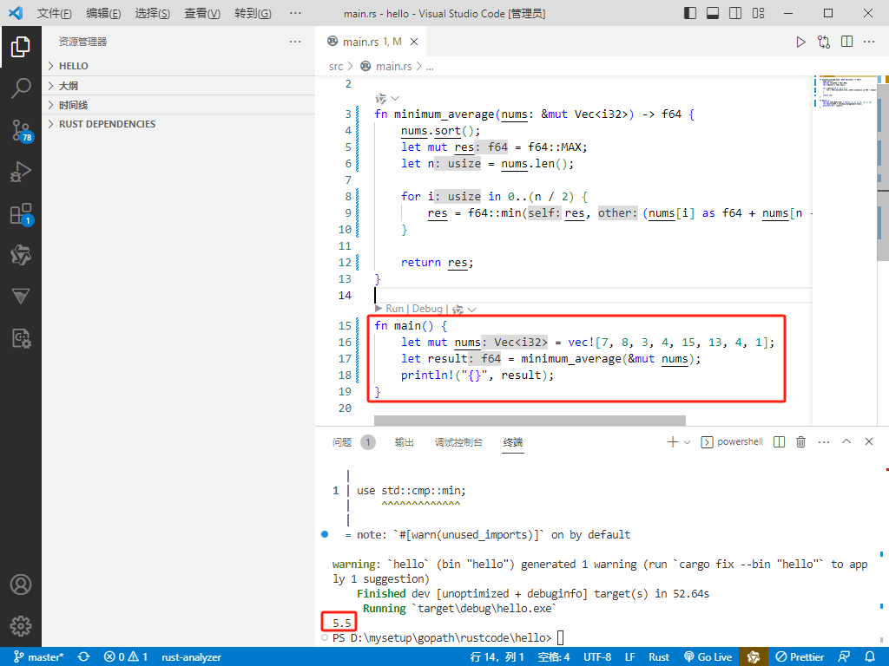Open the 转到(G) menu
The width and height of the screenshot is (889, 666).
253,13
